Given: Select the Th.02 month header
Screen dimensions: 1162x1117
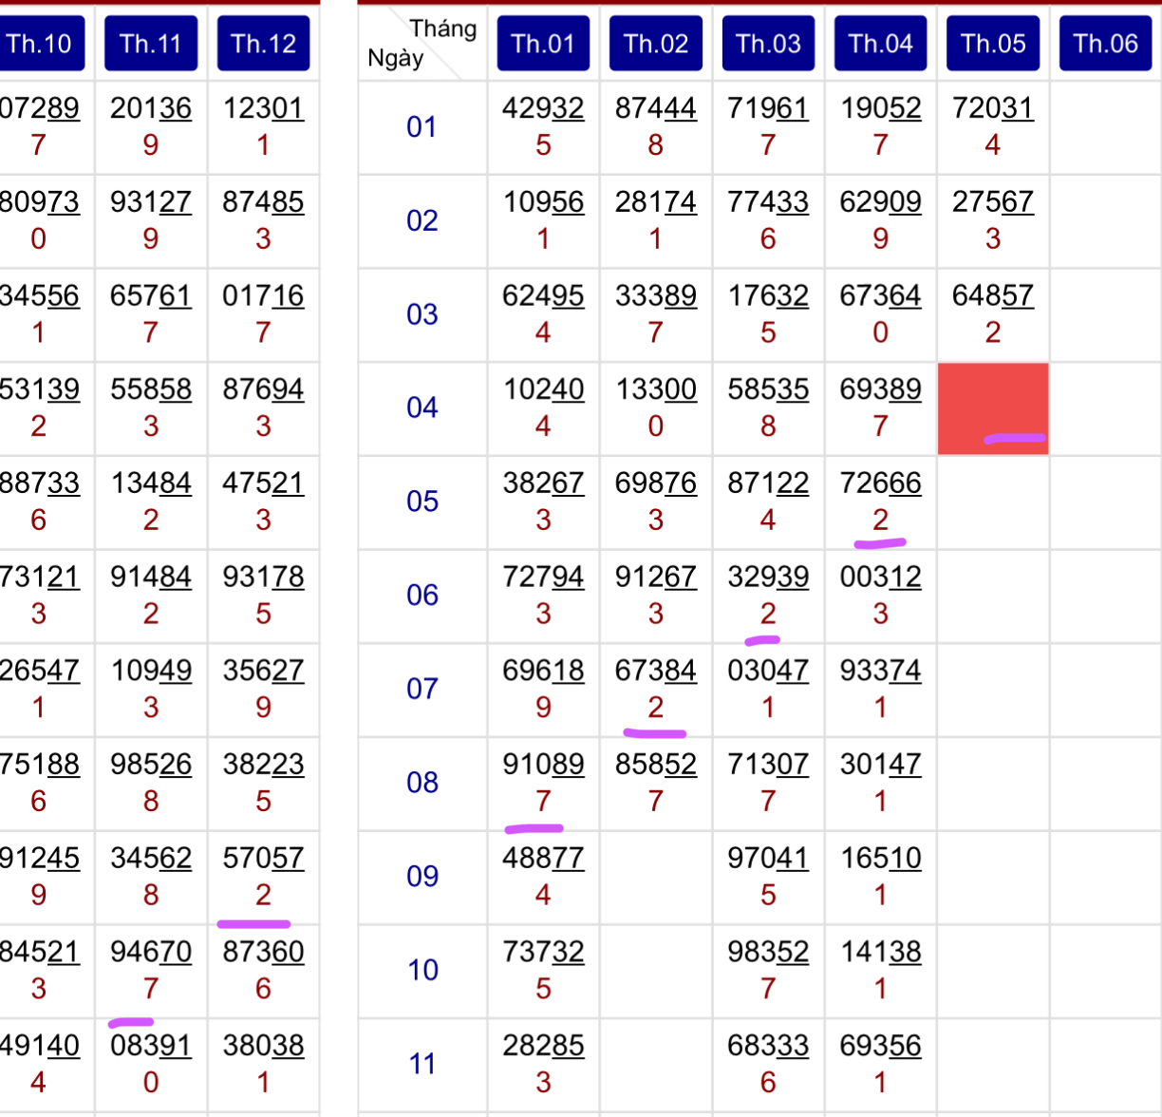Looking at the screenshot, I should pyautogui.click(x=656, y=44).
